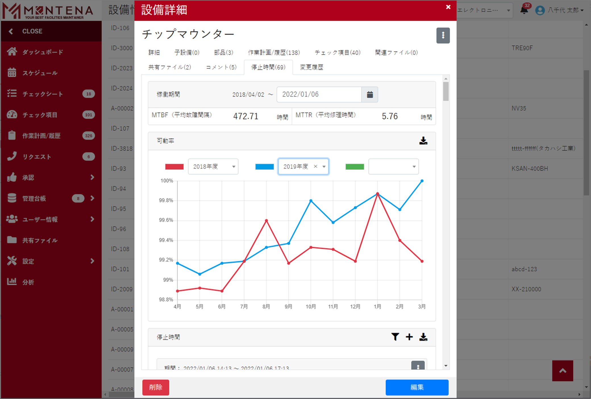Download the downtime list
This screenshot has height=399, width=591.
coord(423,337)
